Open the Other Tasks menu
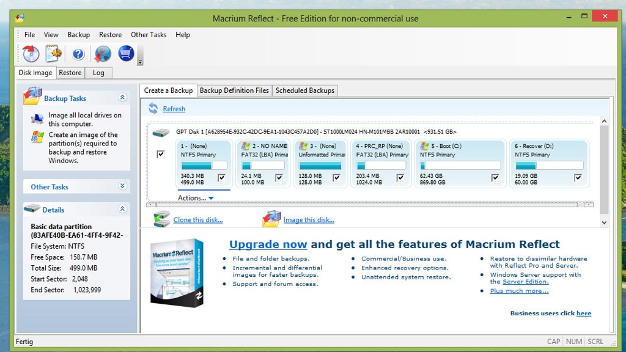 click(149, 35)
